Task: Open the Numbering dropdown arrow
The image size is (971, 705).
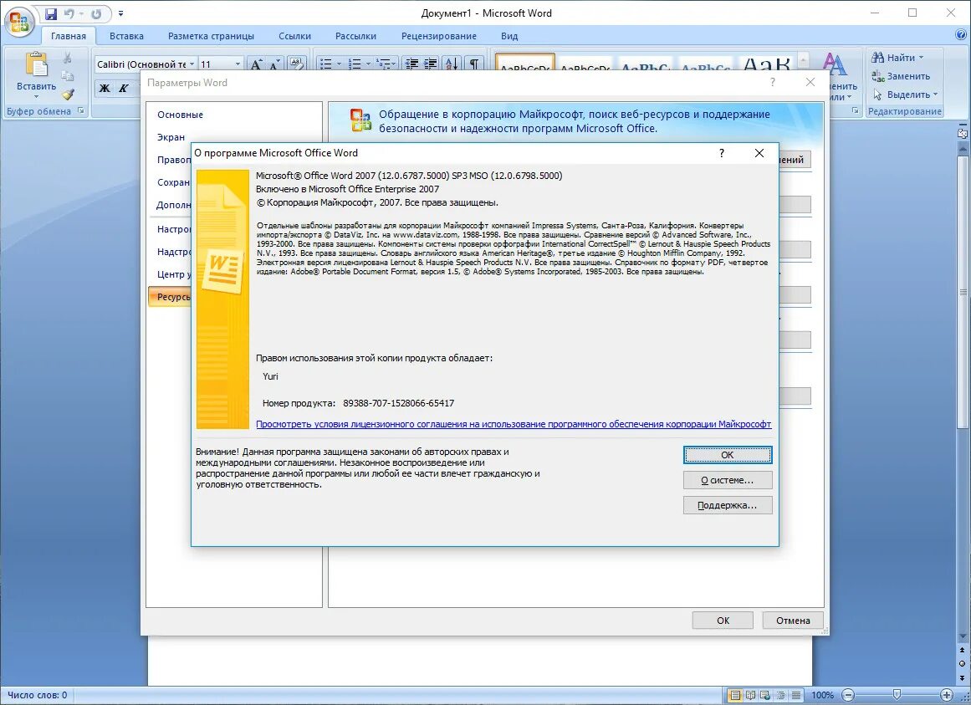Action: click(x=369, y=64)
